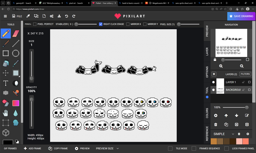Screen dimensions: 256x153
Task: Open the settings gears icon
Action: point(51,16)
